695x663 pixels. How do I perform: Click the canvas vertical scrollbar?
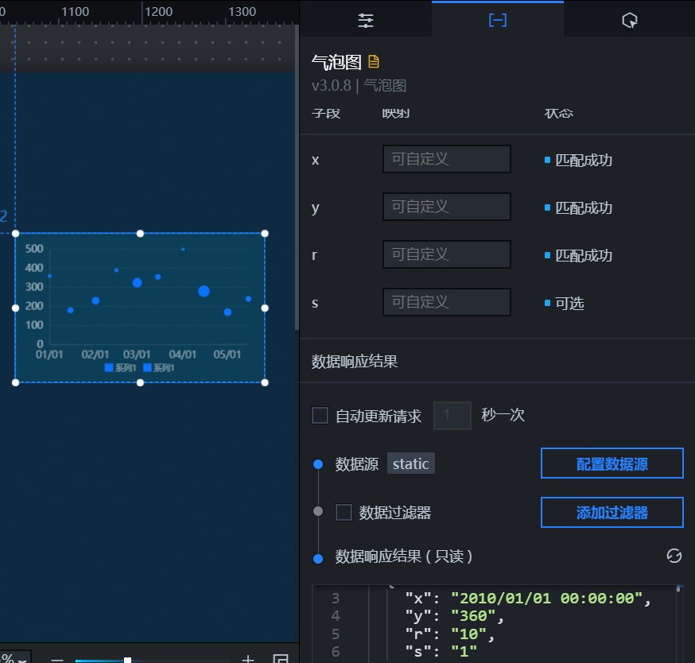[297, 177]
